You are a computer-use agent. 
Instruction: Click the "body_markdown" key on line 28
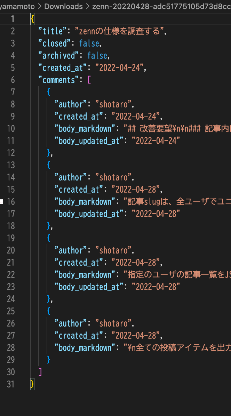click(85, 347)
